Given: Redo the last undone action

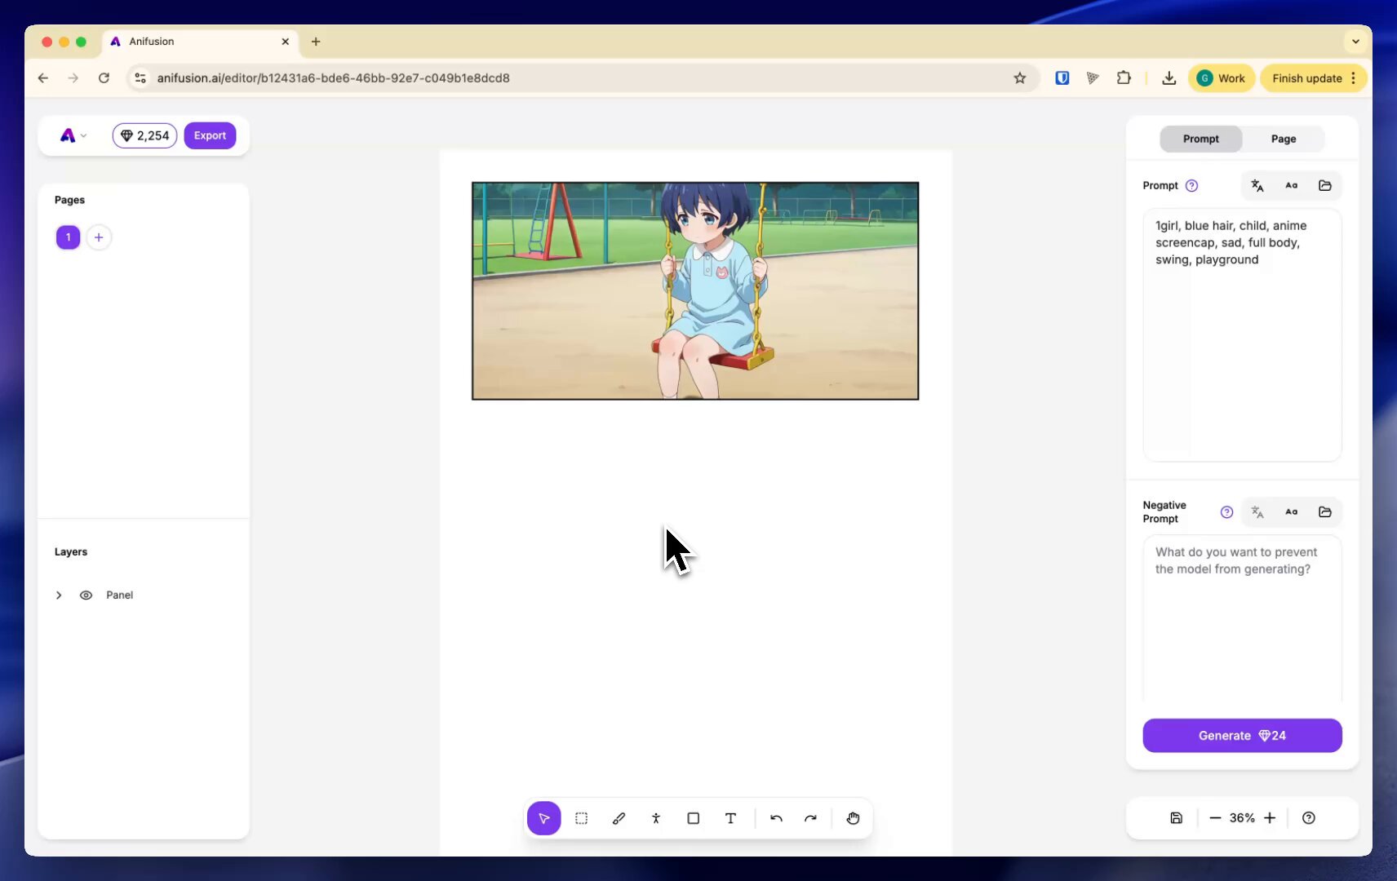Looking at the screenshot, I should pyautogui.click(x=810, y=818).
